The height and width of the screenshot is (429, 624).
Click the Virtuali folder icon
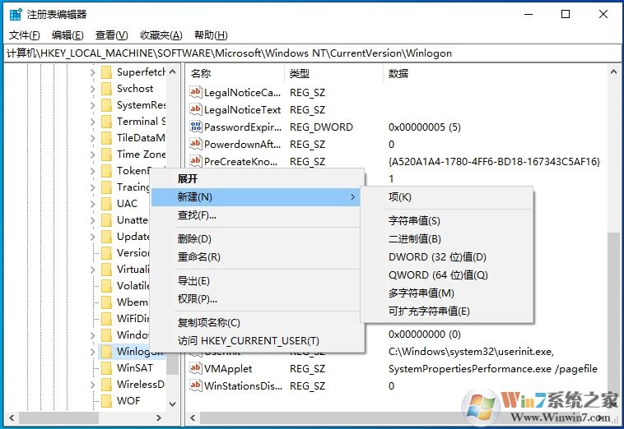point(106,270)
